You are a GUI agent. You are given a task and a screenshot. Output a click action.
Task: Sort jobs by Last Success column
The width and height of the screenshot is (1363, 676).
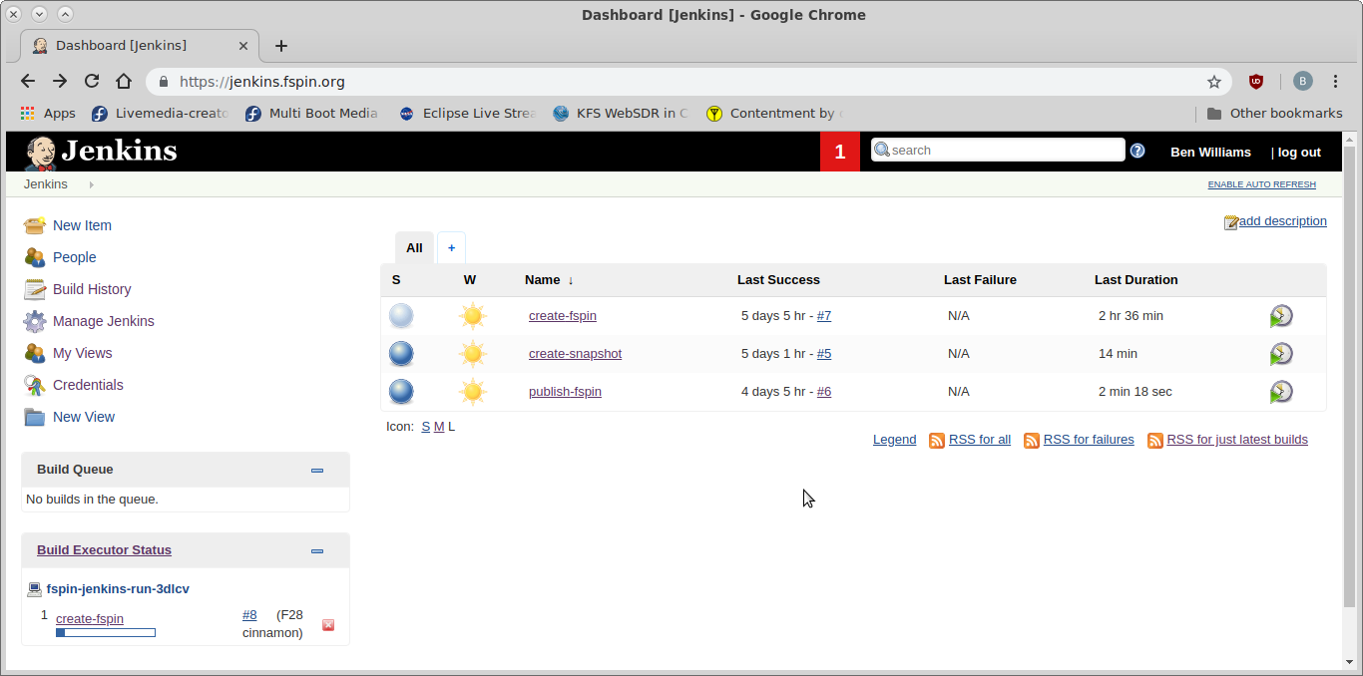click(778, 280)
